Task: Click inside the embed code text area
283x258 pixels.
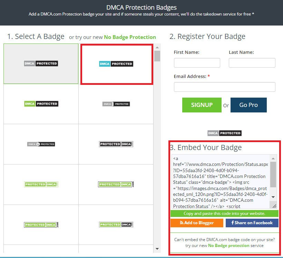Action: [x=221, y=182]
